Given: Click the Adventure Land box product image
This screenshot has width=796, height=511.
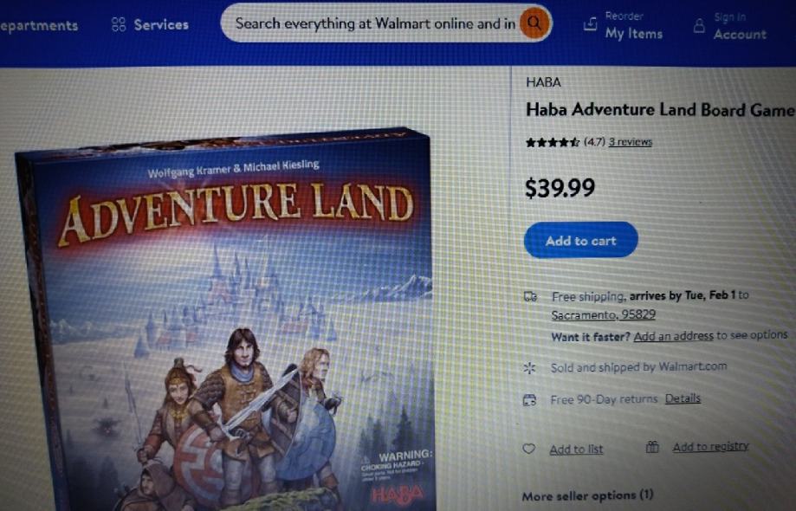Looking at the screenshot, I should point(223,320).
